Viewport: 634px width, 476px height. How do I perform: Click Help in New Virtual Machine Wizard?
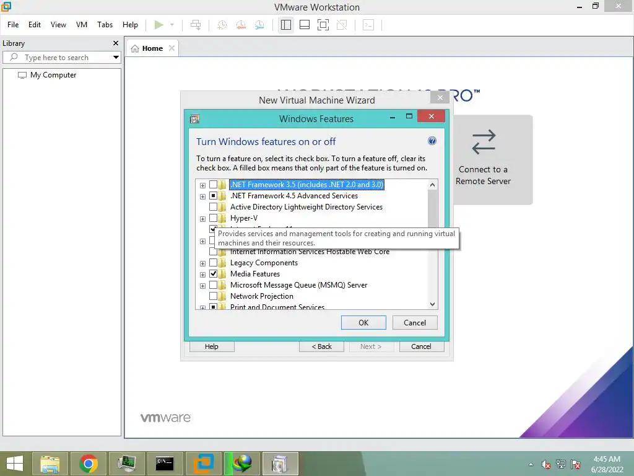tap(212, 346)
